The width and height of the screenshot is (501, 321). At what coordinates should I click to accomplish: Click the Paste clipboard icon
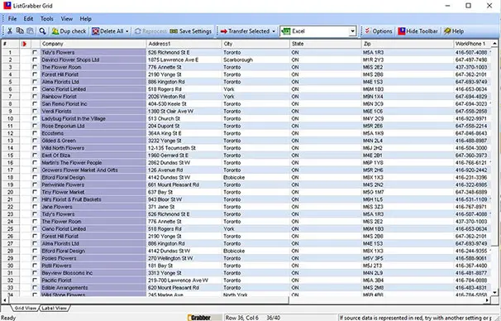[x=30, y=31]
